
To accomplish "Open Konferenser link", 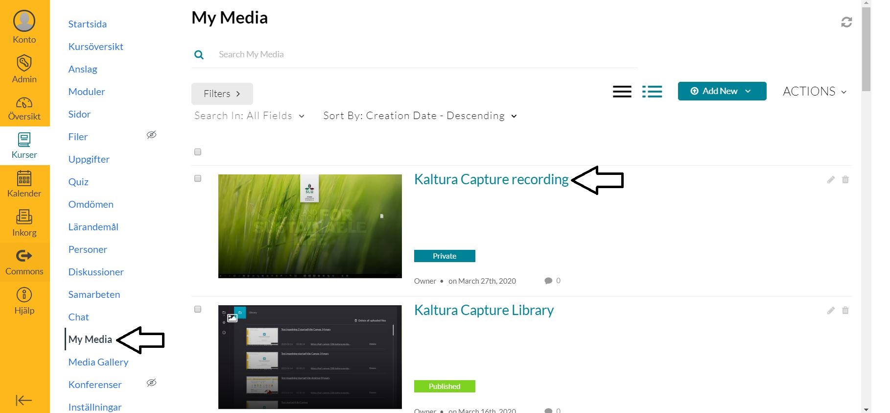I will coord(95,385).
